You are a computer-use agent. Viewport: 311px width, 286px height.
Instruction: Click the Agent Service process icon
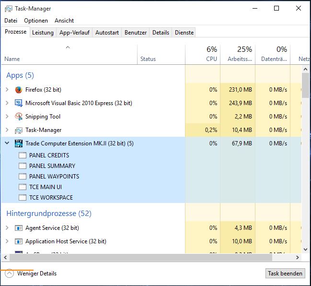(x=19, y=228)
